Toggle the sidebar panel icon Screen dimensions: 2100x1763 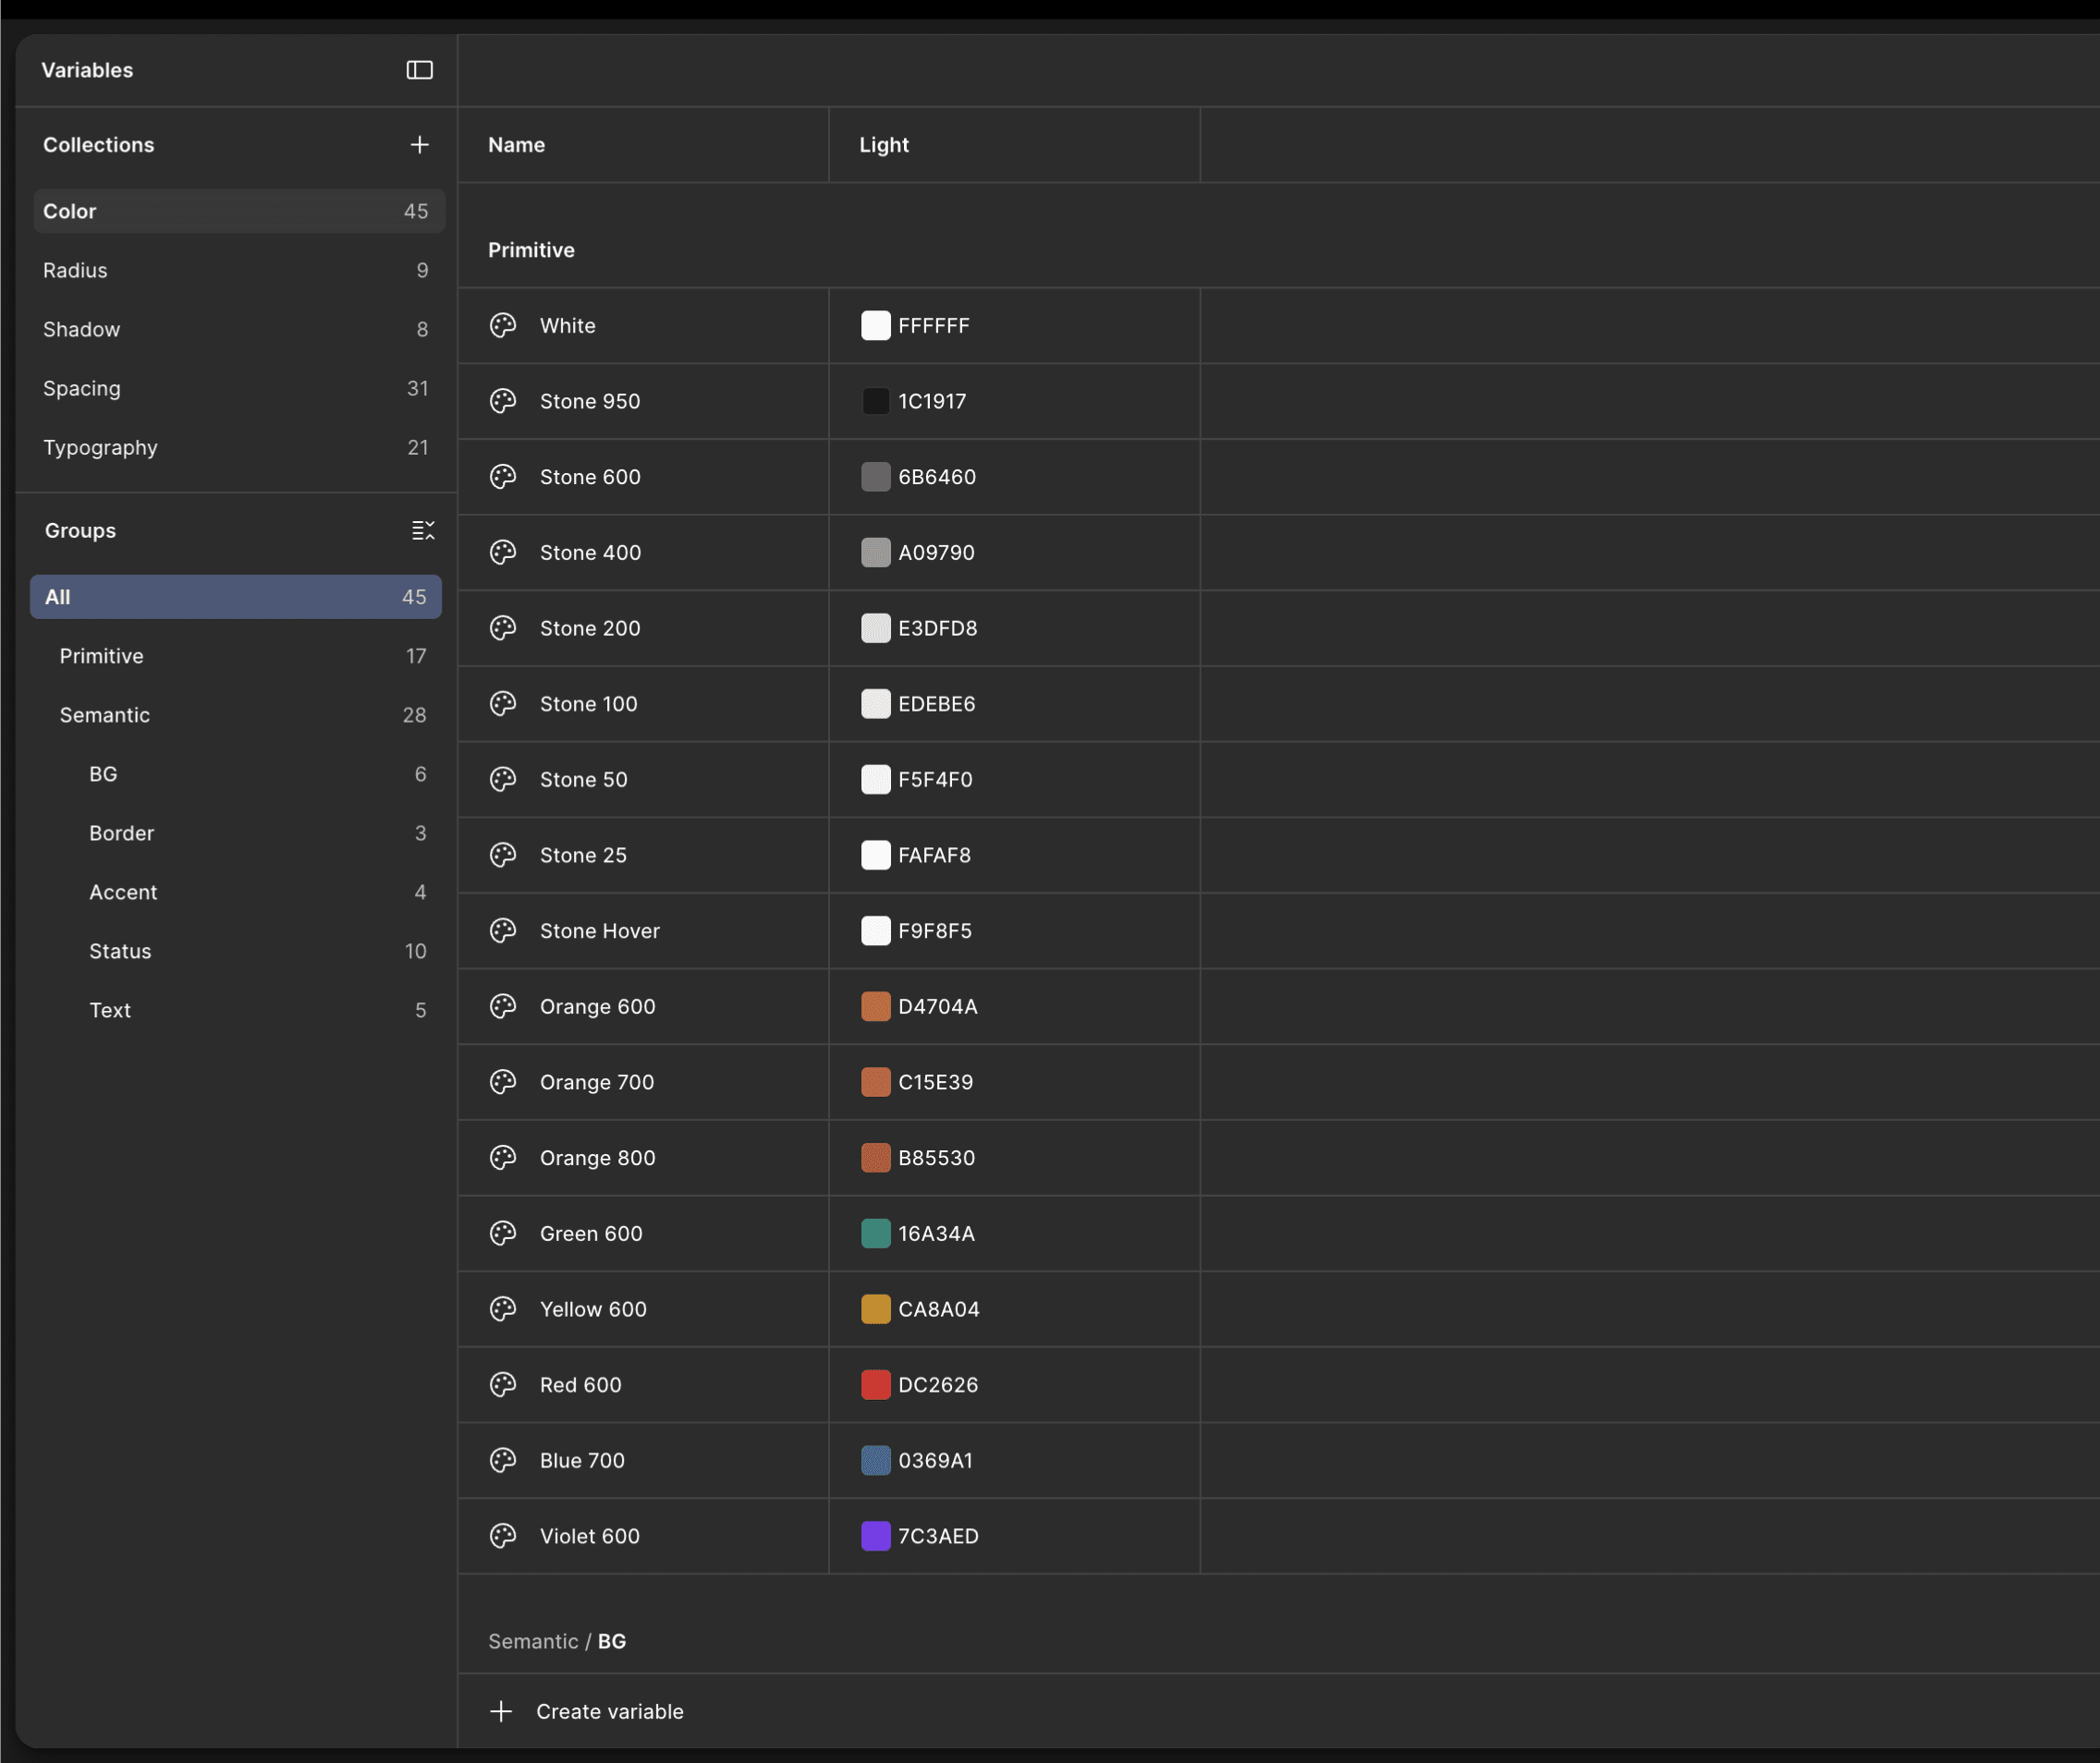tap(419, 70)
